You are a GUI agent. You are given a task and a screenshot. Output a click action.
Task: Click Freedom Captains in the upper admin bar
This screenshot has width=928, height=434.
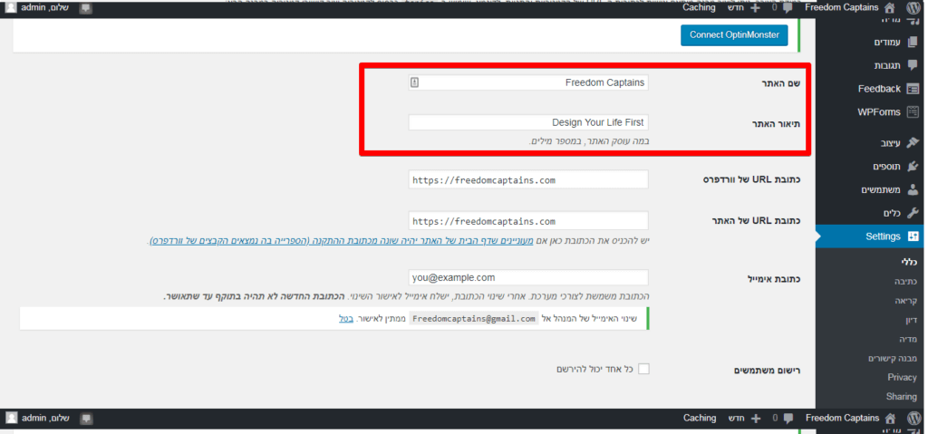842,7
